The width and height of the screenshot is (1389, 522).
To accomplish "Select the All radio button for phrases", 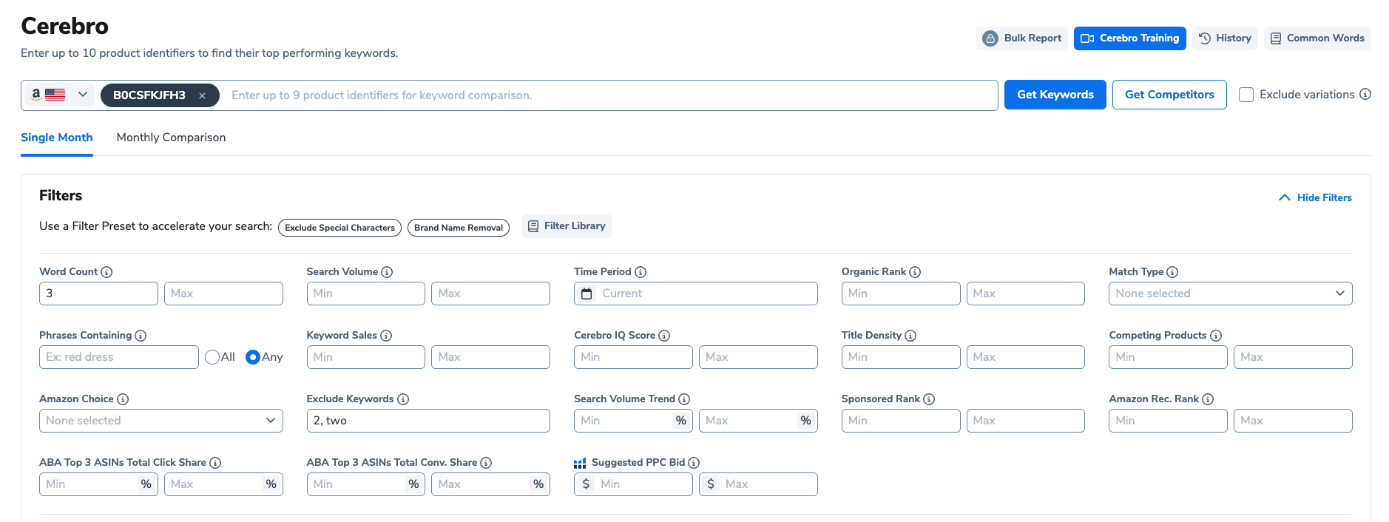I will pos(212,357).
